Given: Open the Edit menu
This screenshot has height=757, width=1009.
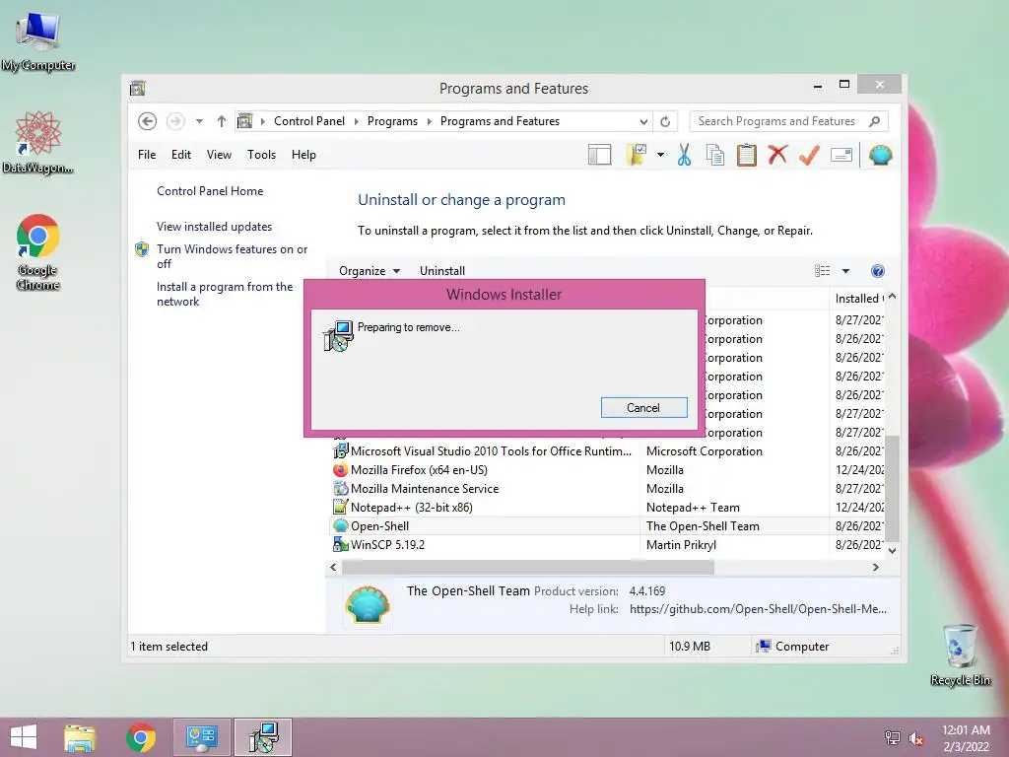Looking at the screenshot, I should point(181,155).
